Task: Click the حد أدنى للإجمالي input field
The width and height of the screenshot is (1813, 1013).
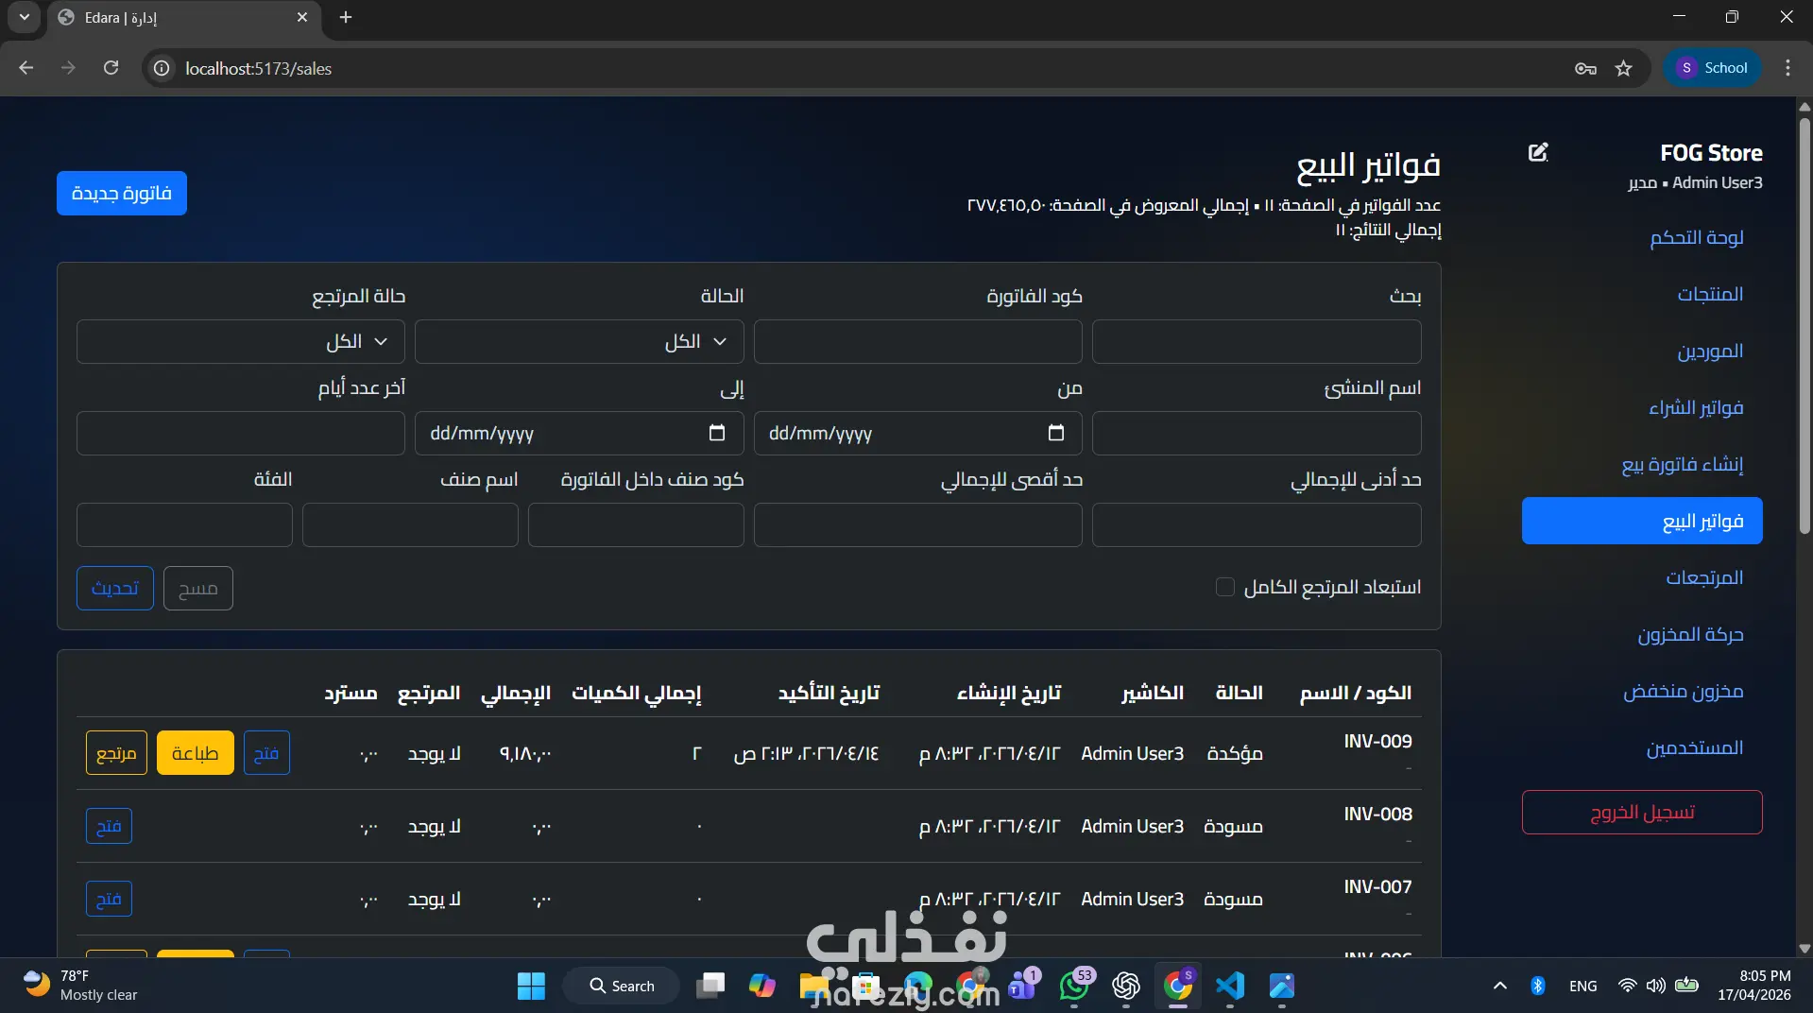Action: click(x=1257, y=524)
